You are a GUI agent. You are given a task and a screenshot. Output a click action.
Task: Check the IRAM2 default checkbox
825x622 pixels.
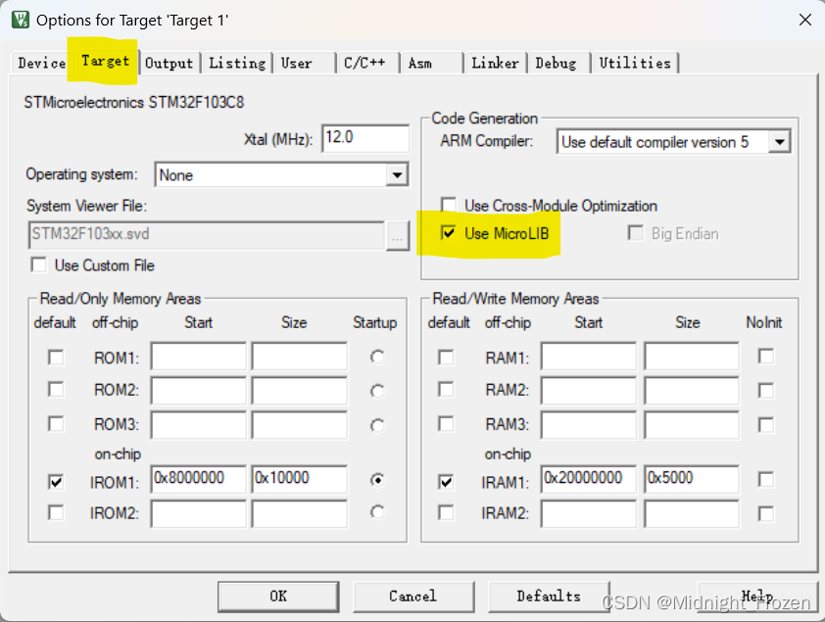(446, 512)
